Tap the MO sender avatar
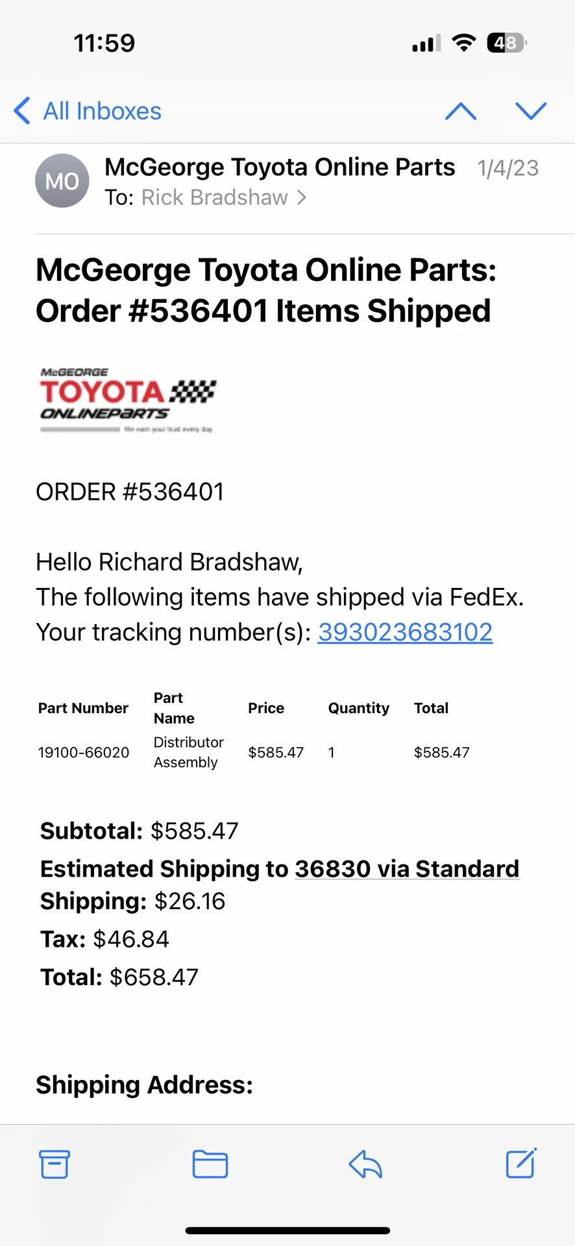Image resolution: width=575 pixels, height=1246 pixels. coord(62,181)
